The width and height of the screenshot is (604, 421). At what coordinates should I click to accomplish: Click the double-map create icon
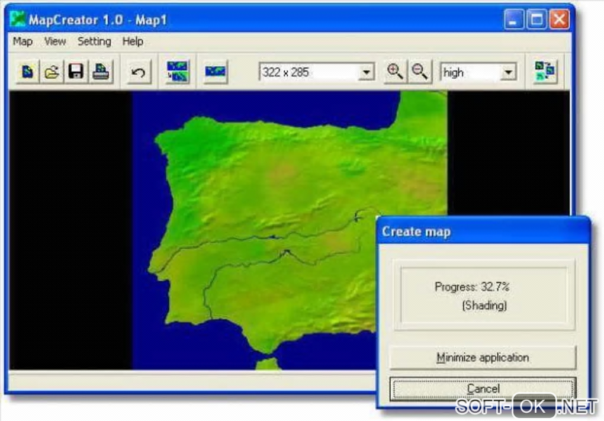click(x=178, y=72)
